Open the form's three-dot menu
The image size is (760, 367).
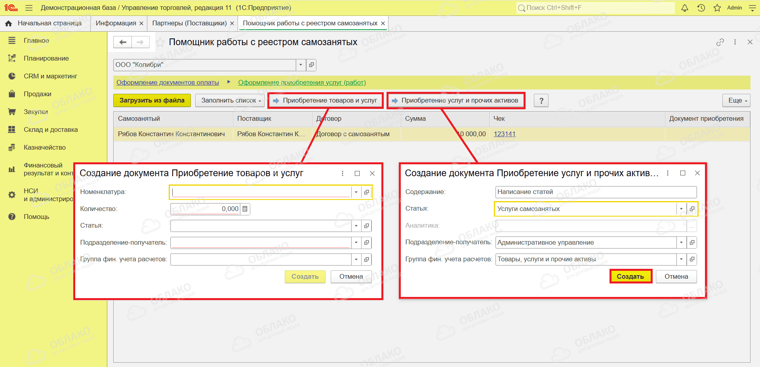tap(735, 42)
